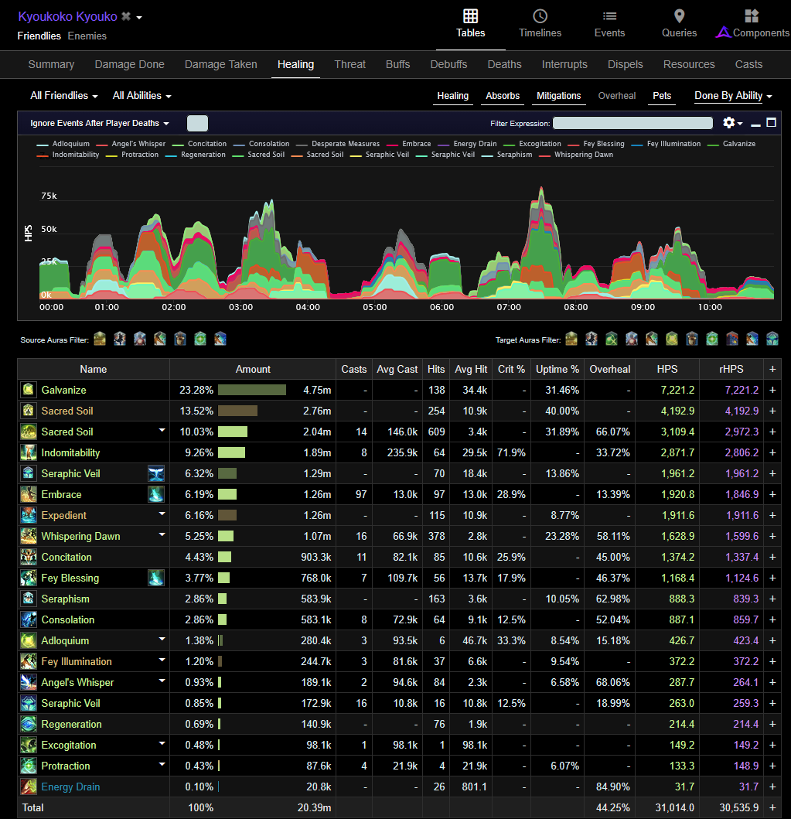Open the All Friendlies dropdown
791x819 pixels.
(x=63, y=96)
